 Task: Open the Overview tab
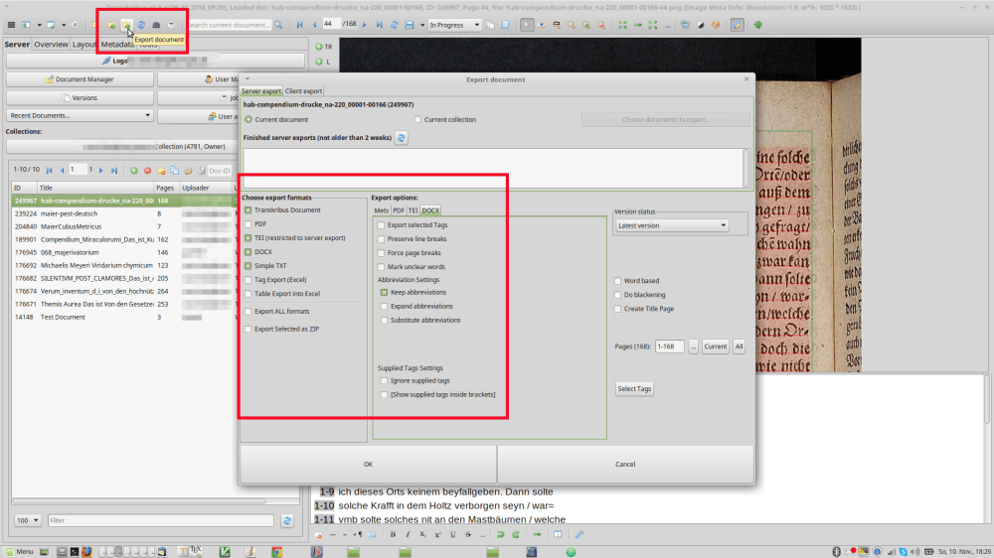pos(51,45)
